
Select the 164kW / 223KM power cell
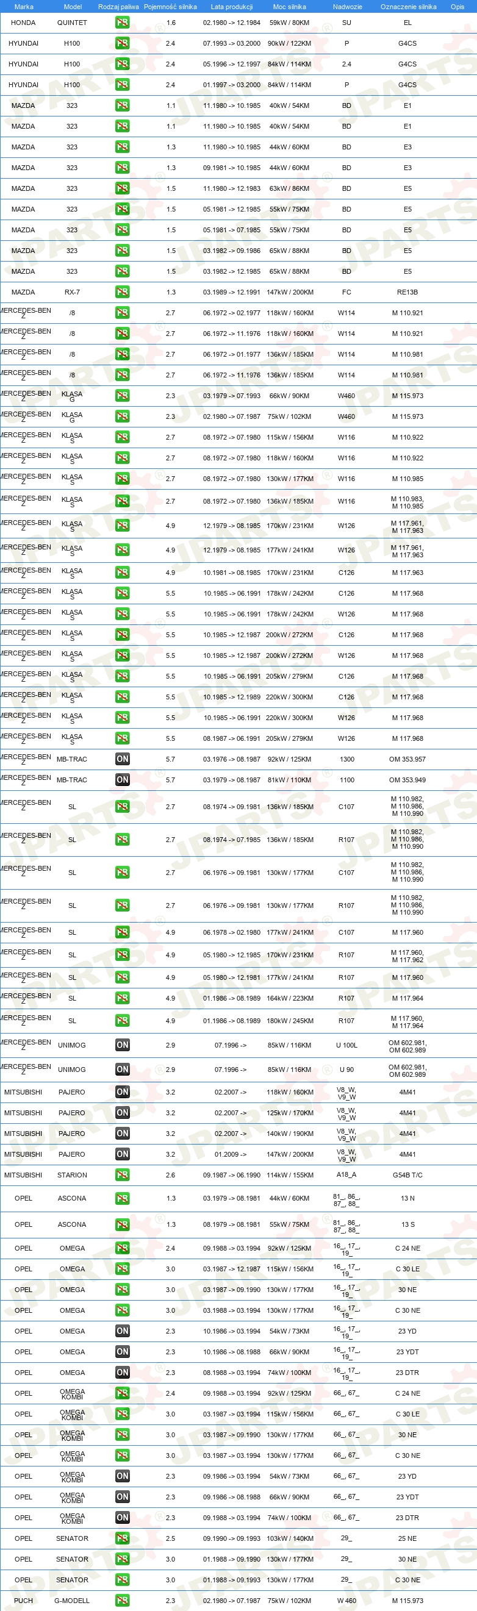pos(290,998)
